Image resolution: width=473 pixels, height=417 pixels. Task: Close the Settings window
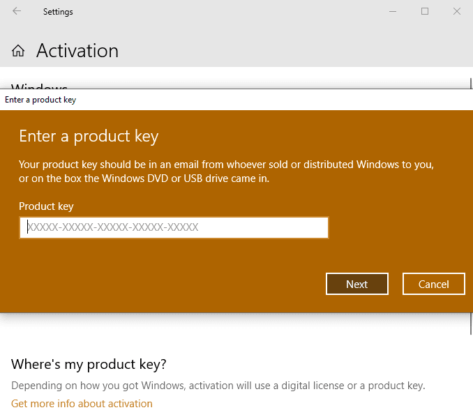(x=457, y=11)
